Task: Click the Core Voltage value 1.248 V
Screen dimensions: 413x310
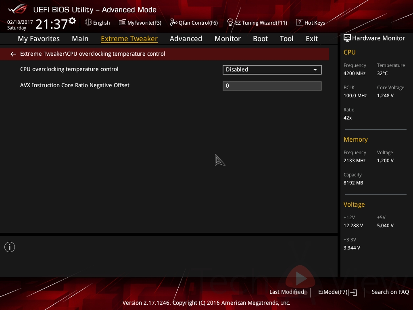Action: coord(385,95)
